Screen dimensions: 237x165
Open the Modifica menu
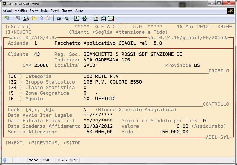[x=21, y=11]
